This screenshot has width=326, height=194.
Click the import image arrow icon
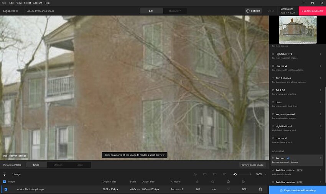click(5, 174)
